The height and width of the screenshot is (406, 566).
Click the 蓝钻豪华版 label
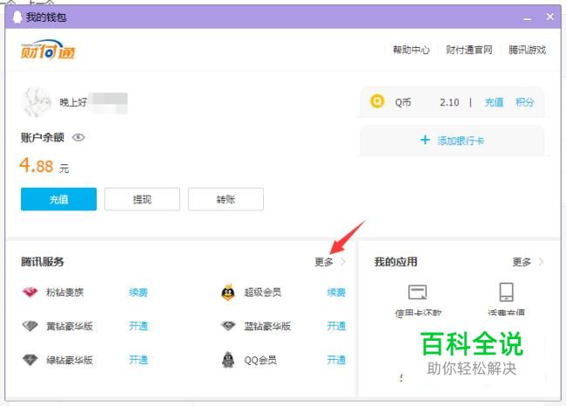tap(267, 326)
